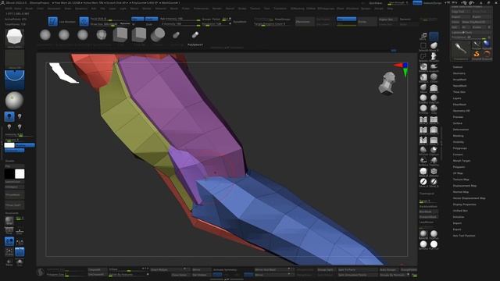Image resolution: width=500 pixels, height=281 pixels.
Task: Click the head-shaped camera view navigator
Action: tap(387, 84)
